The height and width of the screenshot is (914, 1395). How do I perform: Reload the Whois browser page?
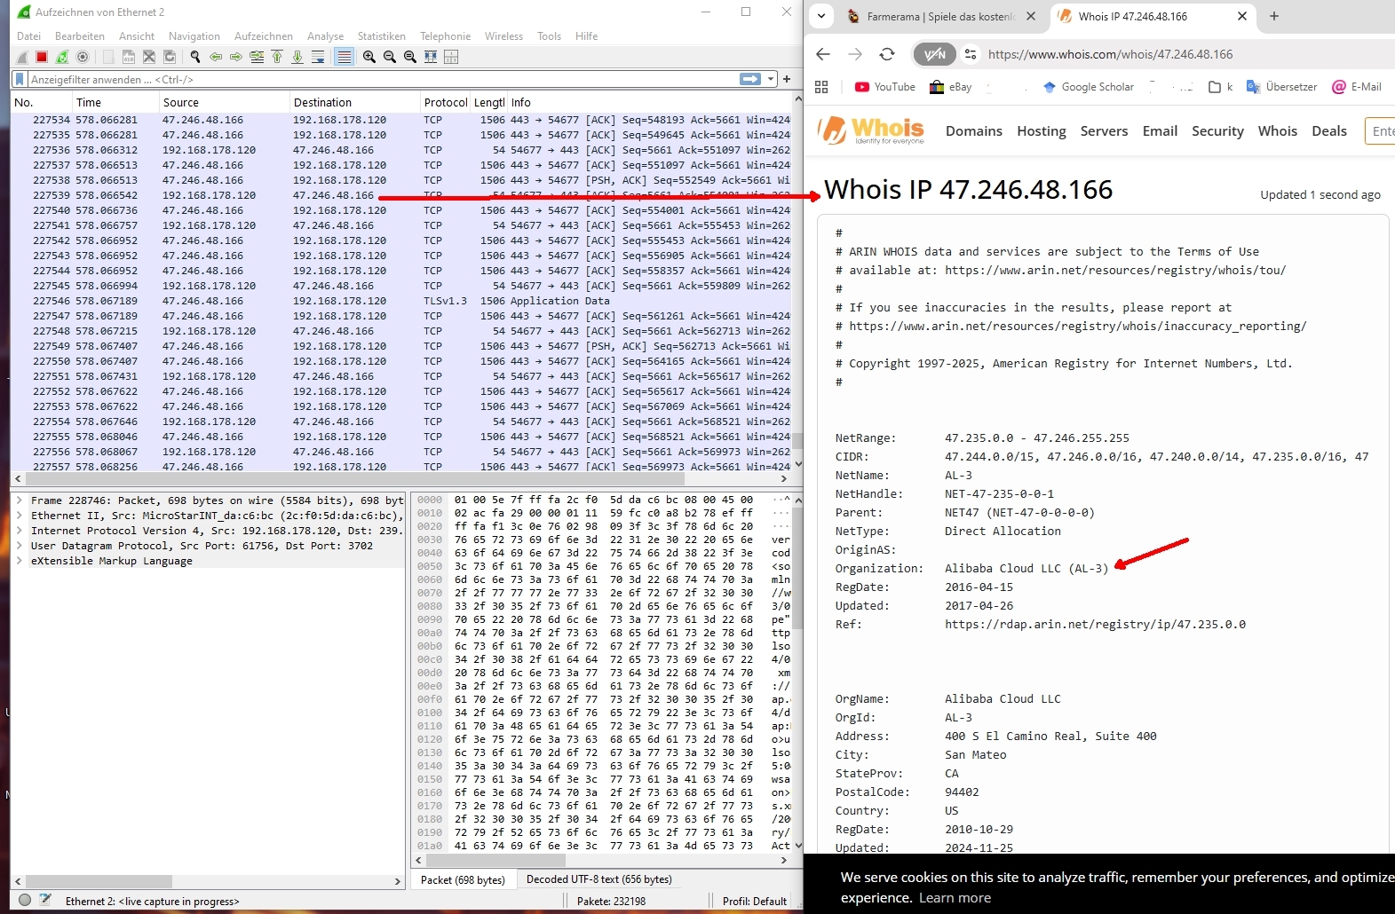886,54
